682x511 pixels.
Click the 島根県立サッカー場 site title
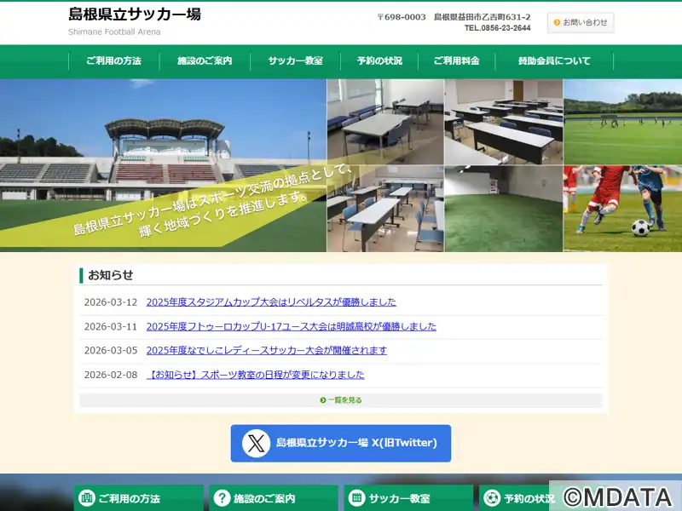click(135, 14)
